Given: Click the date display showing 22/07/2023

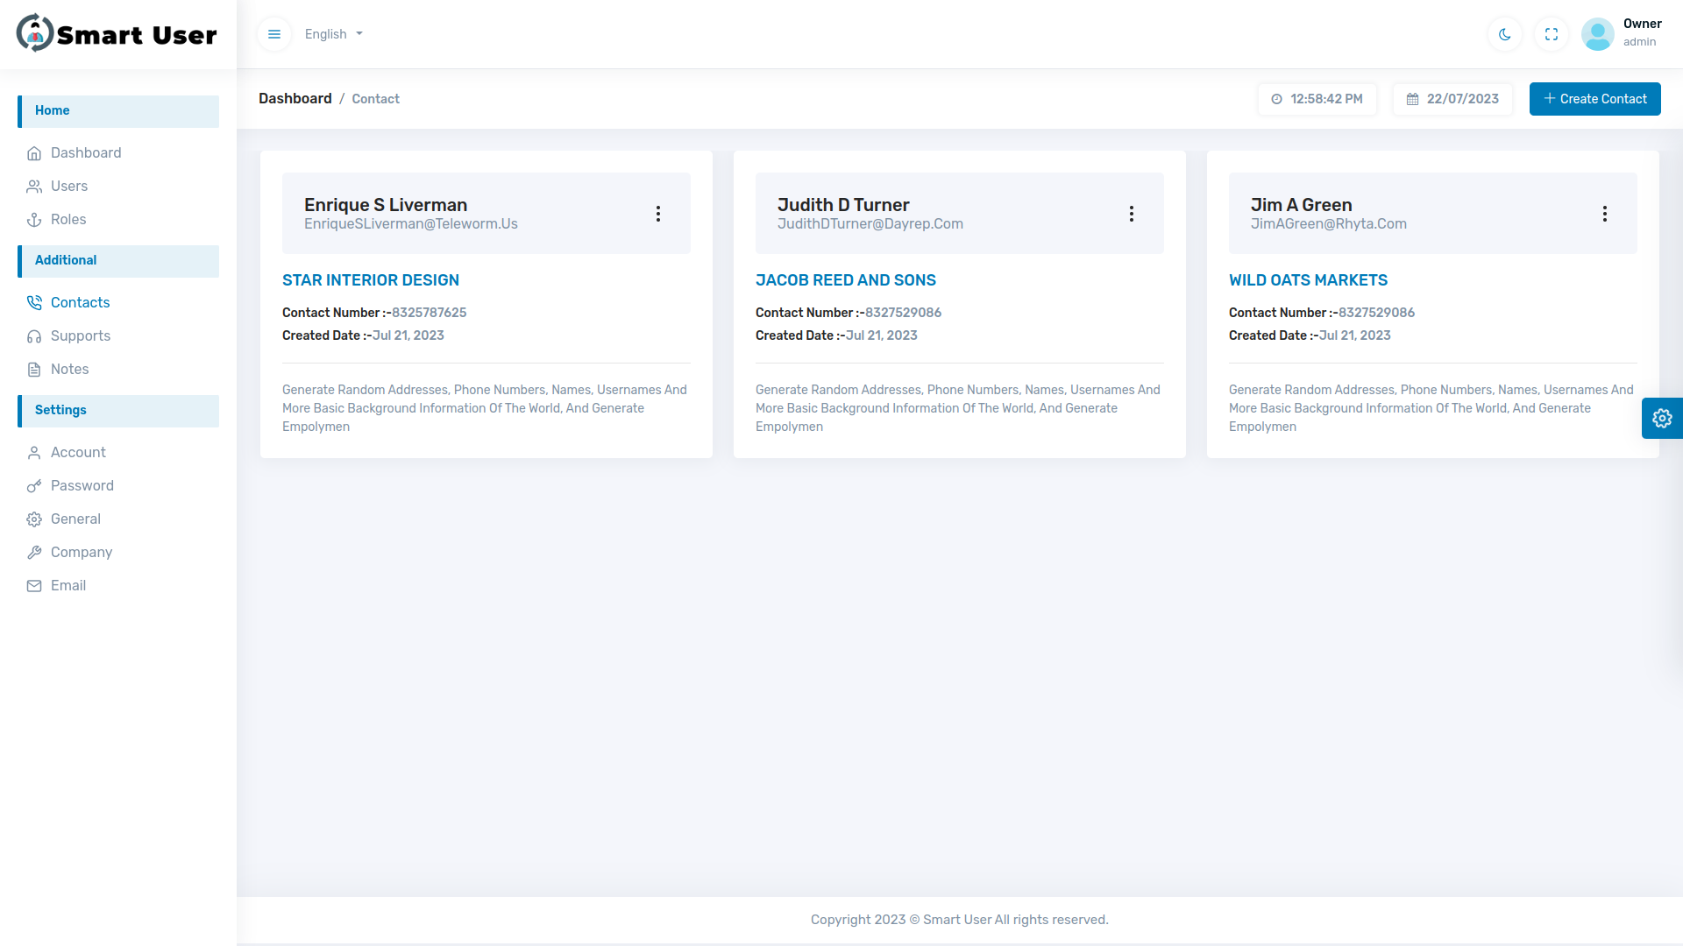Looking at the screenshot, I should tap(1452, 99).
